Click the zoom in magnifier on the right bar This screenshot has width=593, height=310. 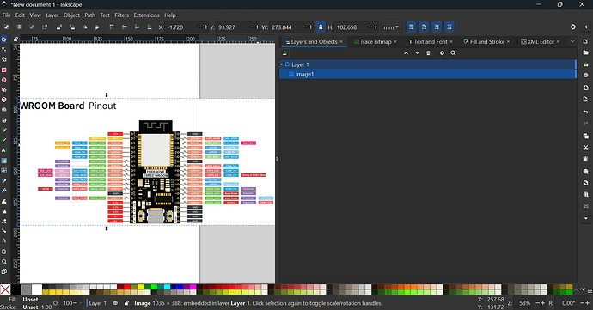(x=586, y=171)
